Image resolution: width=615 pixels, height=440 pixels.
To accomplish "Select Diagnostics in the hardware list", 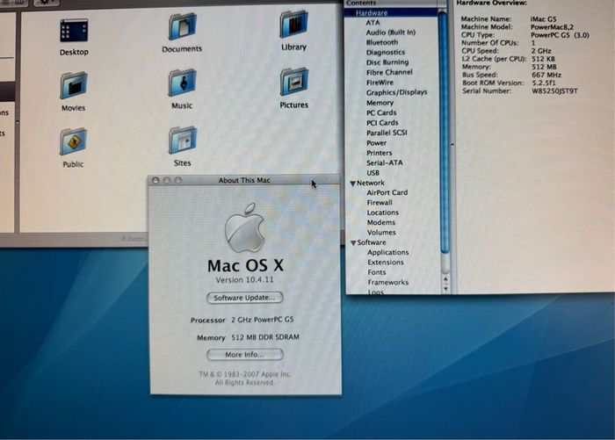I will pos(386,52).
